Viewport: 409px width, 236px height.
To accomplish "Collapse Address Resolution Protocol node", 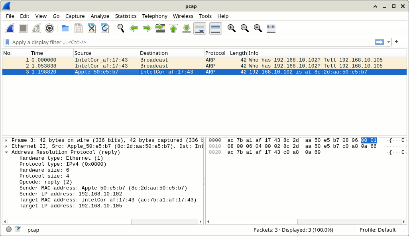I will tap(6, 152).
